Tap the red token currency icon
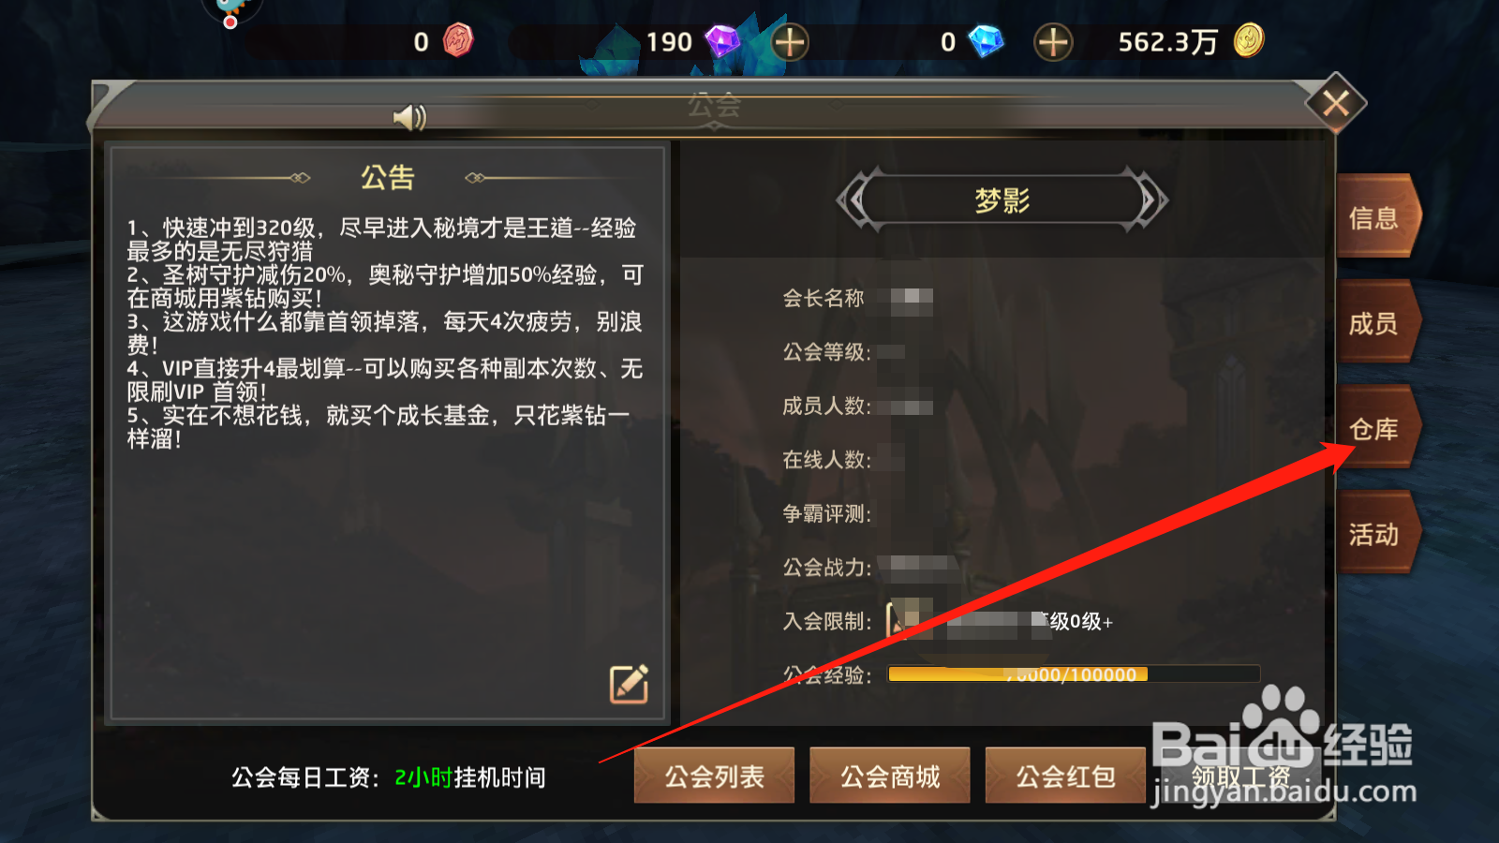 click(457, 40)
